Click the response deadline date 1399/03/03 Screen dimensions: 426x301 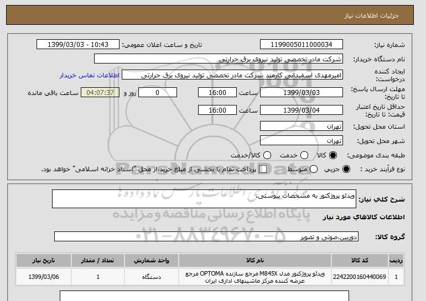[302, 92]
